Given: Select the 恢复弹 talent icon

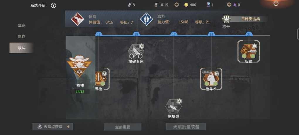Looking at the screenshot, I should pos(173,106).
